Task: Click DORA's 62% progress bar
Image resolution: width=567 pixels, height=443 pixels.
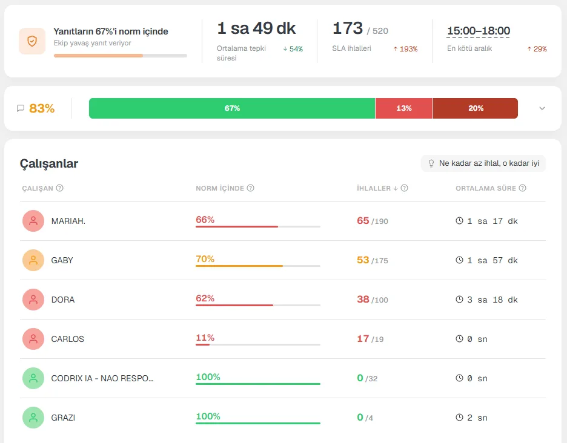Action: pos(258,306)
